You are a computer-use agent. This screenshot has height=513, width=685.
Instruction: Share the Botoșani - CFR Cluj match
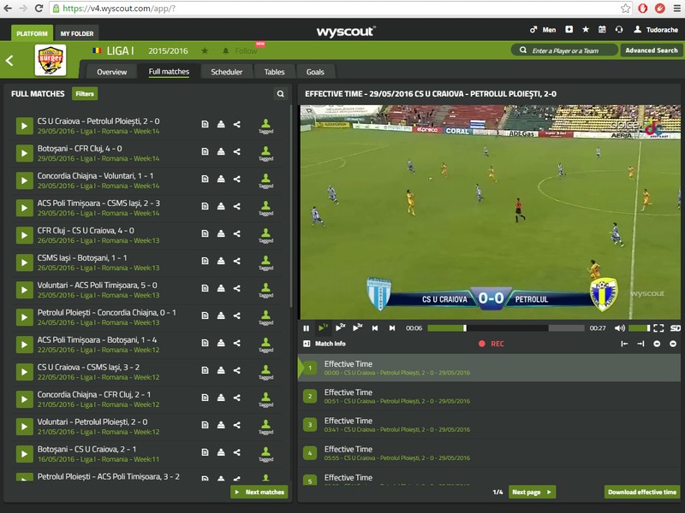tap(237, 152)
